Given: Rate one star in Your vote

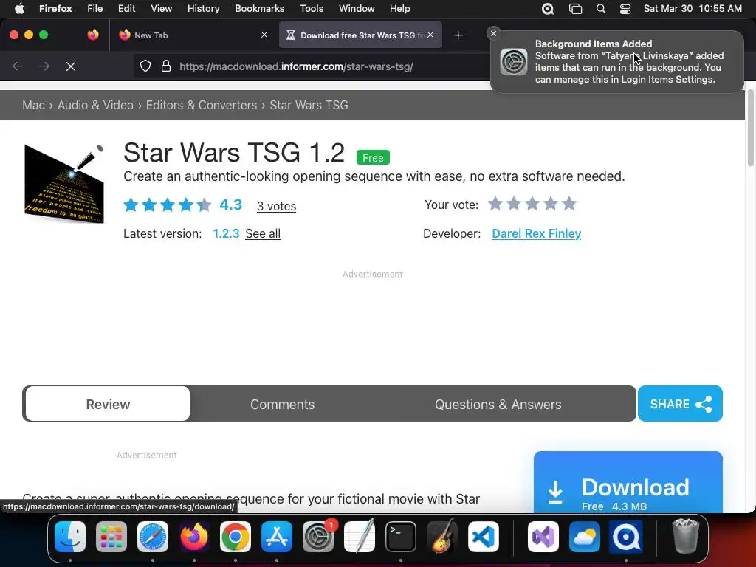Looking at the screenshot, I should pyautogui.click(x=495, y=204).
